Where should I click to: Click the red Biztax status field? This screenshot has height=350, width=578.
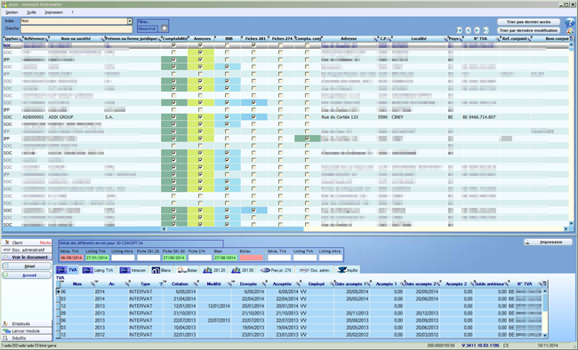[251, 258]
